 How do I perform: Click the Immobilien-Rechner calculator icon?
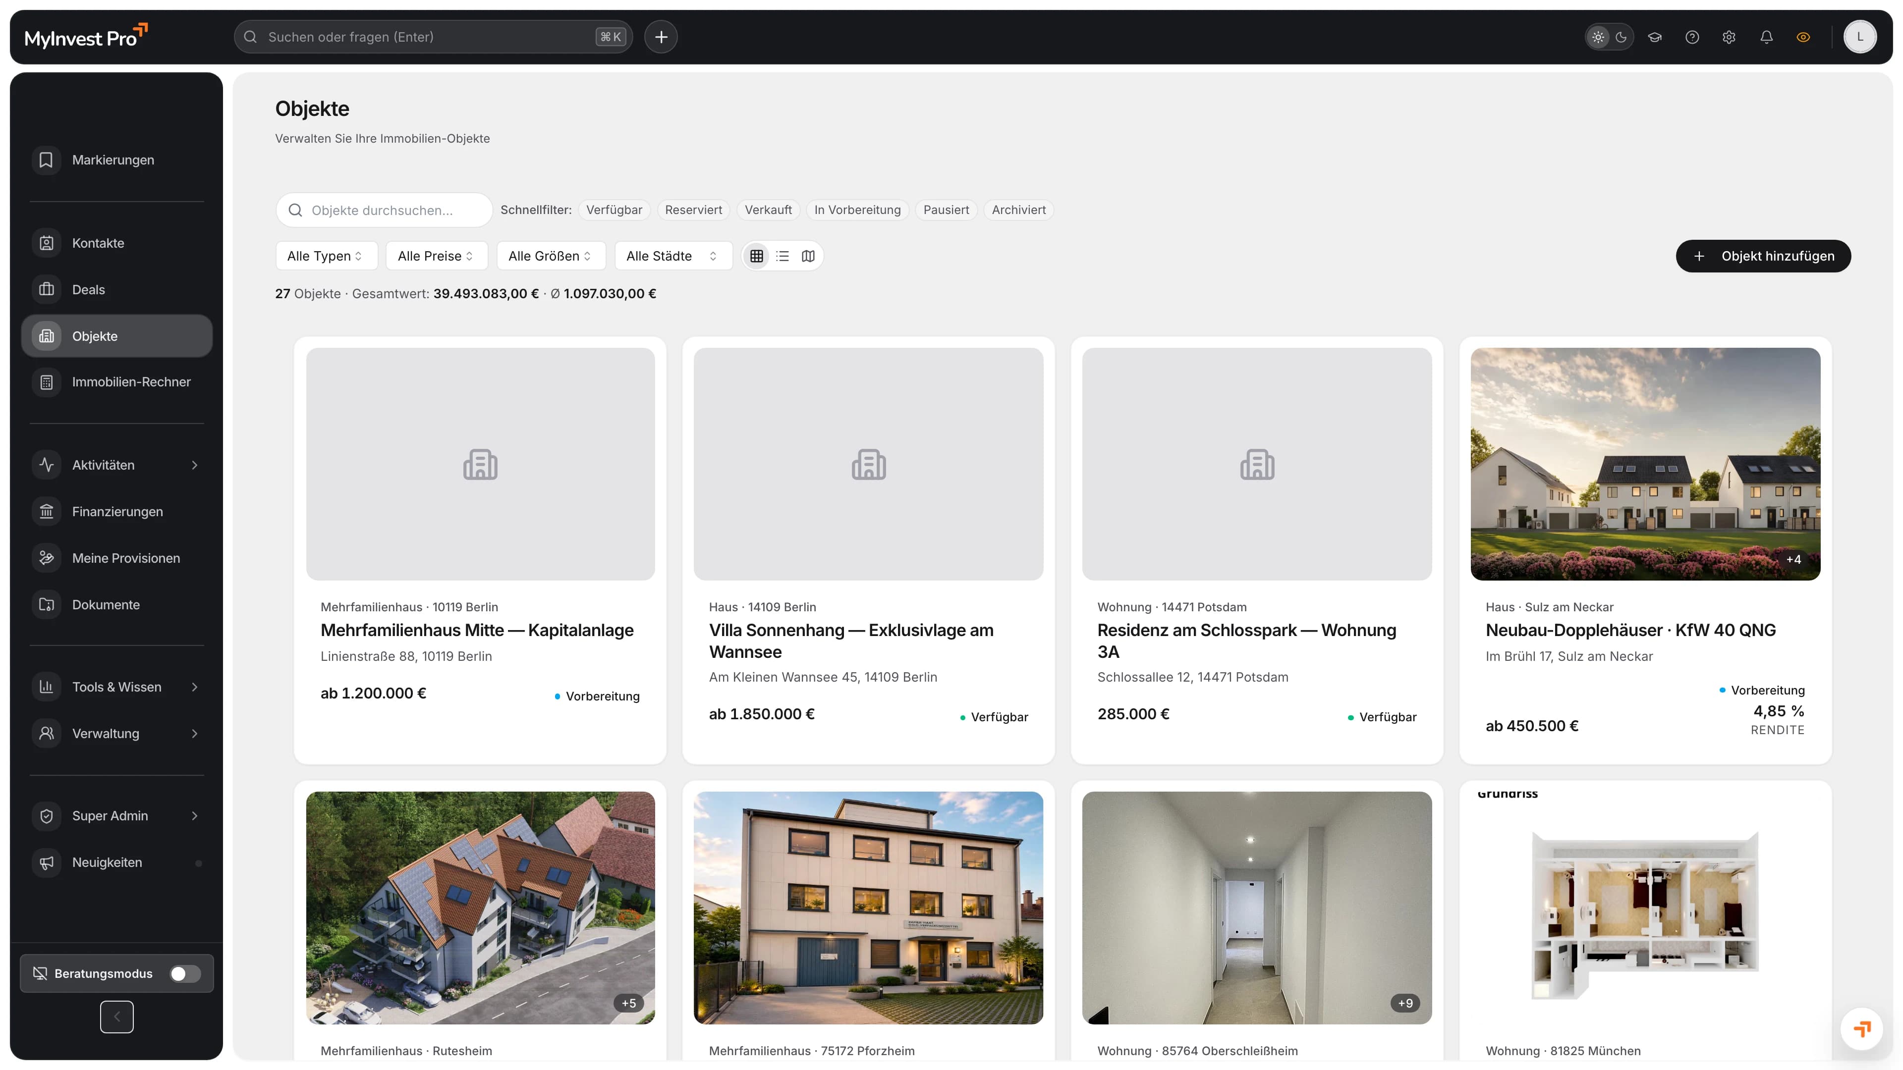click(47, 382)
